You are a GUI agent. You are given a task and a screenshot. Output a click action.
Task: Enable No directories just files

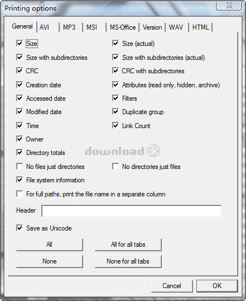click(x=115, y=166)
